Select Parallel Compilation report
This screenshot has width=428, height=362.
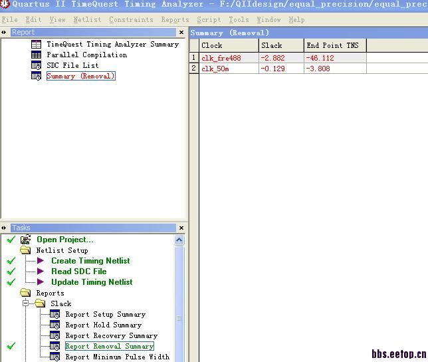(x=86, y=55)
